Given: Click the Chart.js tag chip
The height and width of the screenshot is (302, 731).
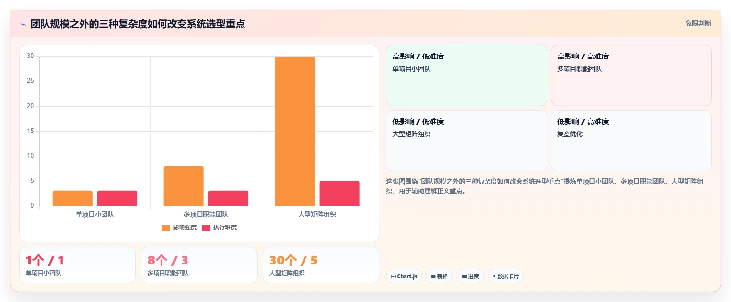Looking at the screenshot, I should click(x=404, y=276).
